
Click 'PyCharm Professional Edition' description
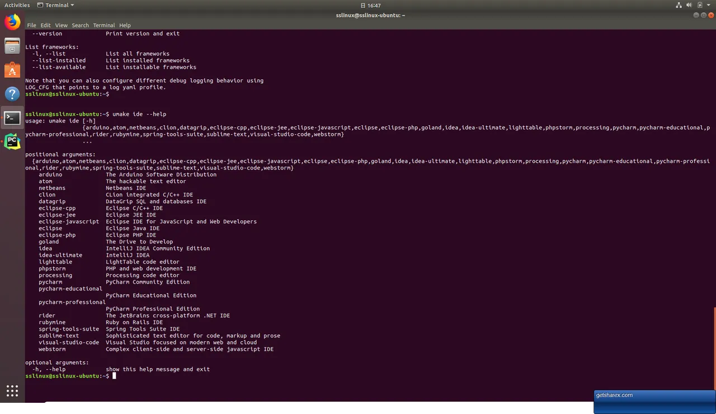153,309
